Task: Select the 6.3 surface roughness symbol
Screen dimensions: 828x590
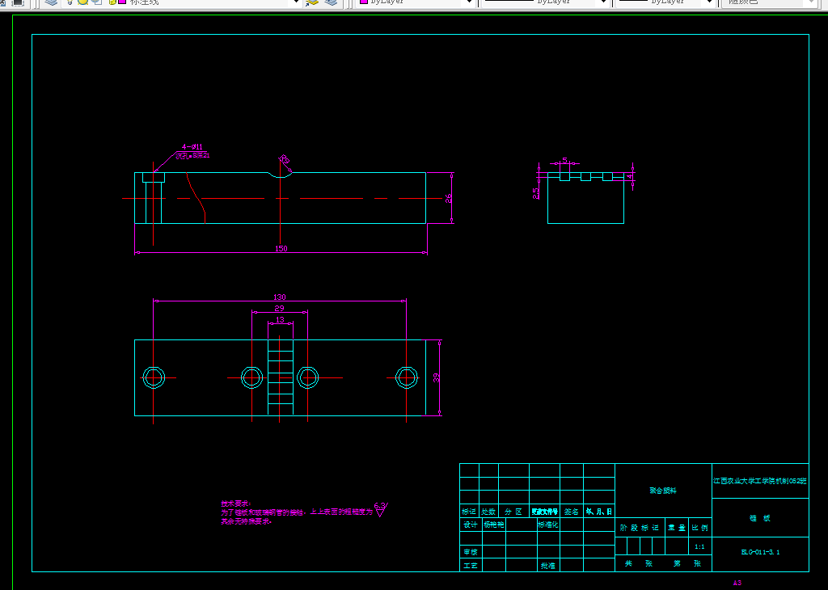Action: (x=382, y=509)
